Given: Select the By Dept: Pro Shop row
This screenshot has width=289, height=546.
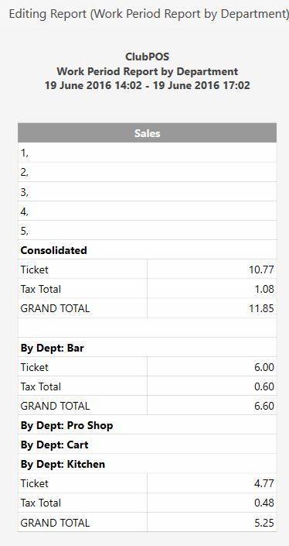Looking at the screenshot, I should 148,425.
